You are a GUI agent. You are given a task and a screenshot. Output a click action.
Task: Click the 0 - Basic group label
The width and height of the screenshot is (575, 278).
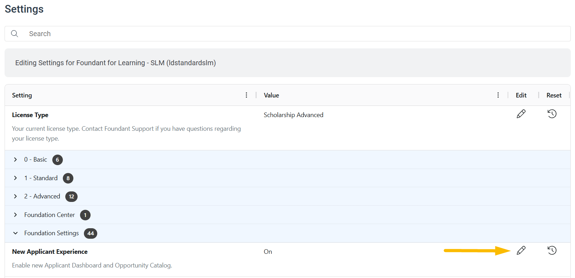pos(35,160)
